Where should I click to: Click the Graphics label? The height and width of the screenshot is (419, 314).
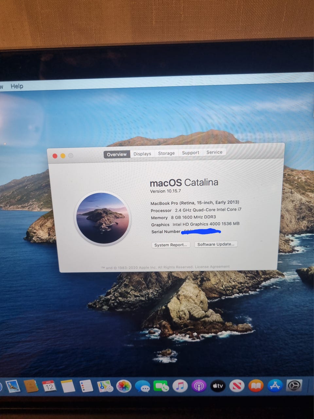coord(160,225)
